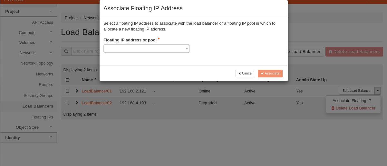Click the search magnifier icon

pos(66,51)
